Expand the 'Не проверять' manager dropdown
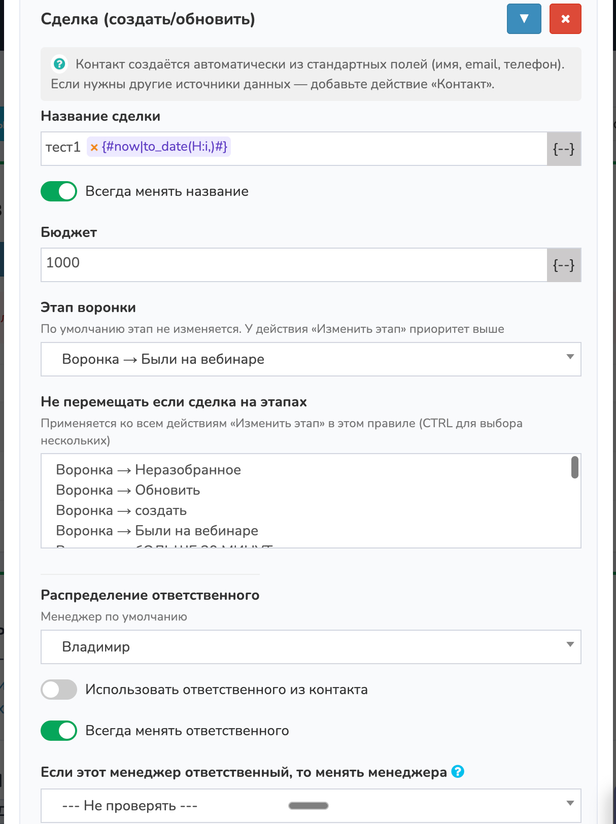The width and height of the screenshot is (616, 824). pos(311,805)
